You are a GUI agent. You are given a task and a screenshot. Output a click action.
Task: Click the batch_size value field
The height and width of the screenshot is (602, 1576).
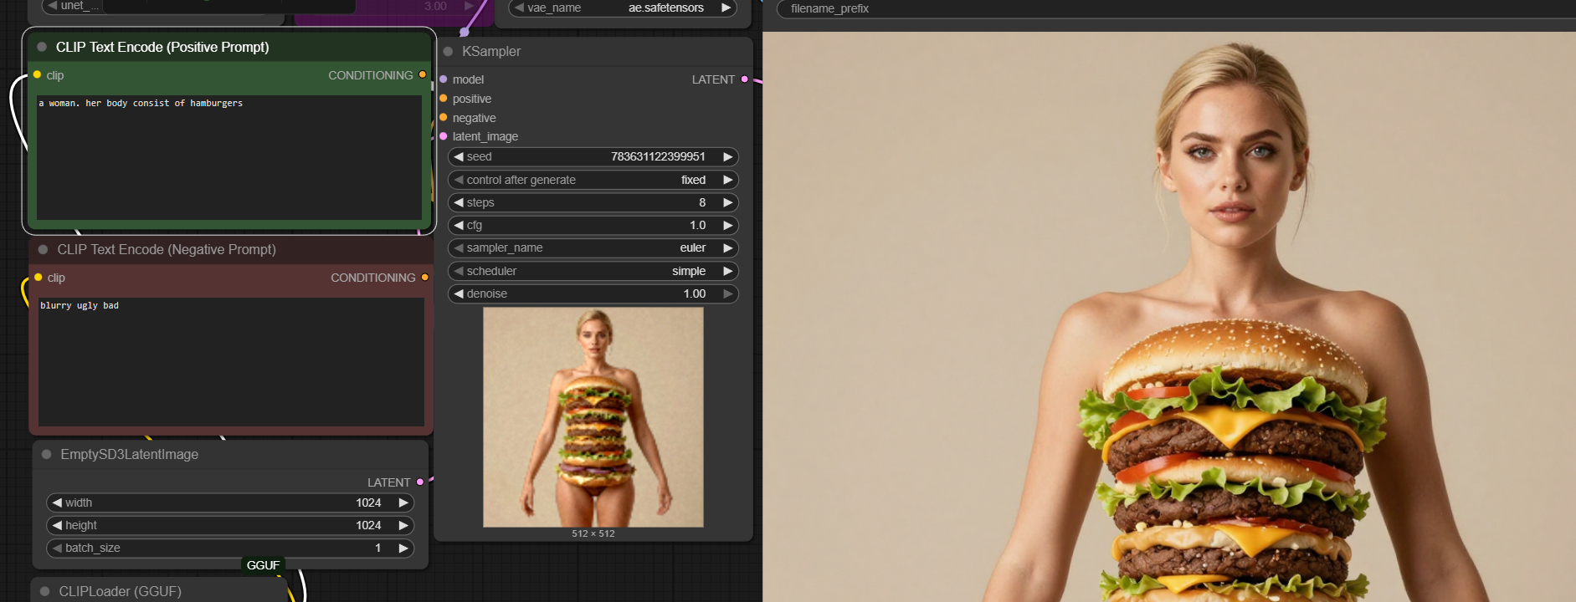(x=230, y=548)
